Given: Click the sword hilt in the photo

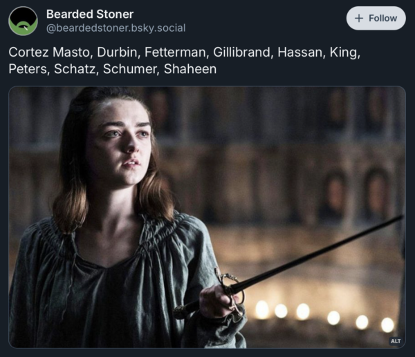Looking at the screenshot, I should (230, 290).
